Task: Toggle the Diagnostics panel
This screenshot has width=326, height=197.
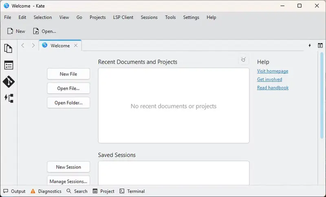Action: click(x=46, y=191)
